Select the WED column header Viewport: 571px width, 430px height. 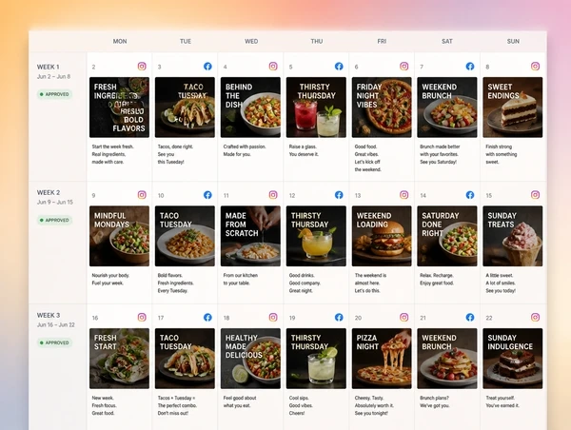[251, 42]
